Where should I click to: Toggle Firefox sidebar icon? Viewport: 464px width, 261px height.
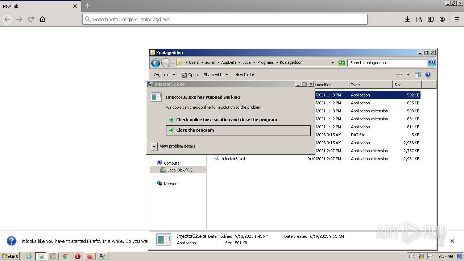coord(431,19)
